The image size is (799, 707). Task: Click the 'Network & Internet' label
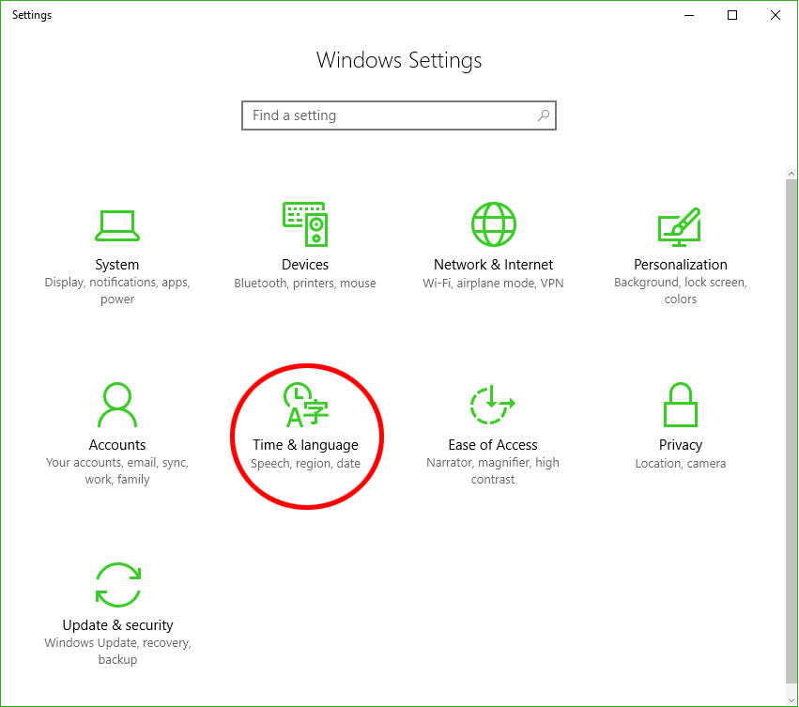(x=493, y=265)
